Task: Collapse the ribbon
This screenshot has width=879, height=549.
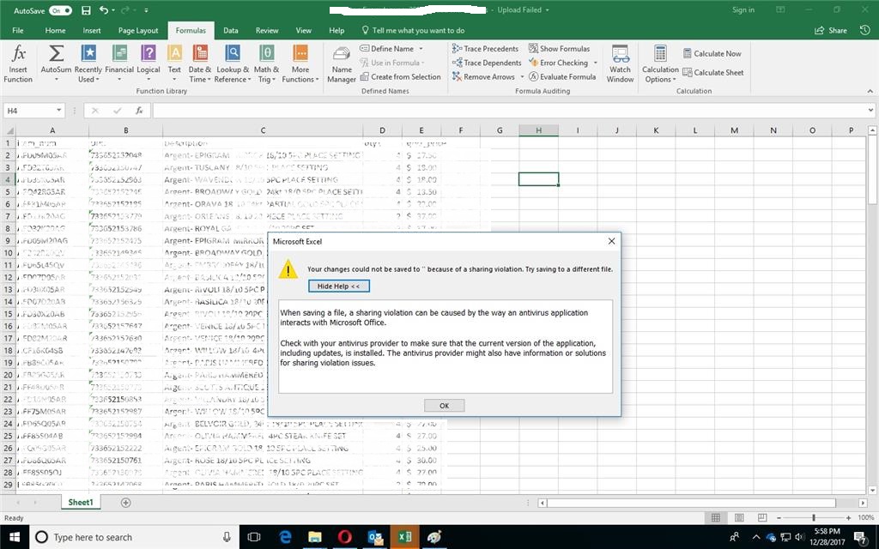Action: tap(870, 91)
